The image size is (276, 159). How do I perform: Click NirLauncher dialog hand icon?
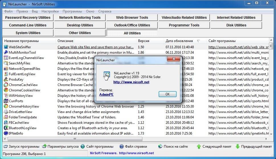[107, 76]
